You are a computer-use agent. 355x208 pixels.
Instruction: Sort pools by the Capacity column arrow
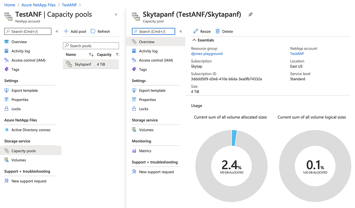117,55
